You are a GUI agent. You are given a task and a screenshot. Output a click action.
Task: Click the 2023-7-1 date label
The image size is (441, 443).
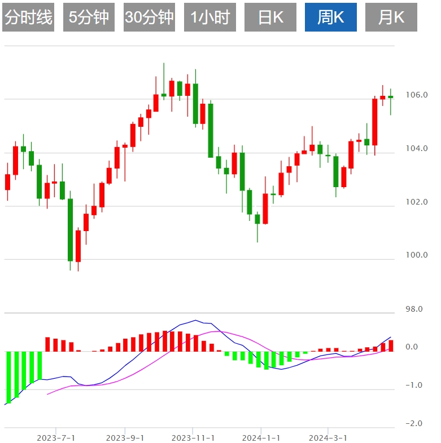(56, 437)
